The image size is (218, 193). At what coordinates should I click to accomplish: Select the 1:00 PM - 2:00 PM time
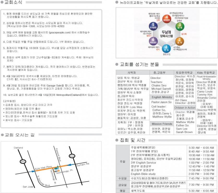click(201, 163)
